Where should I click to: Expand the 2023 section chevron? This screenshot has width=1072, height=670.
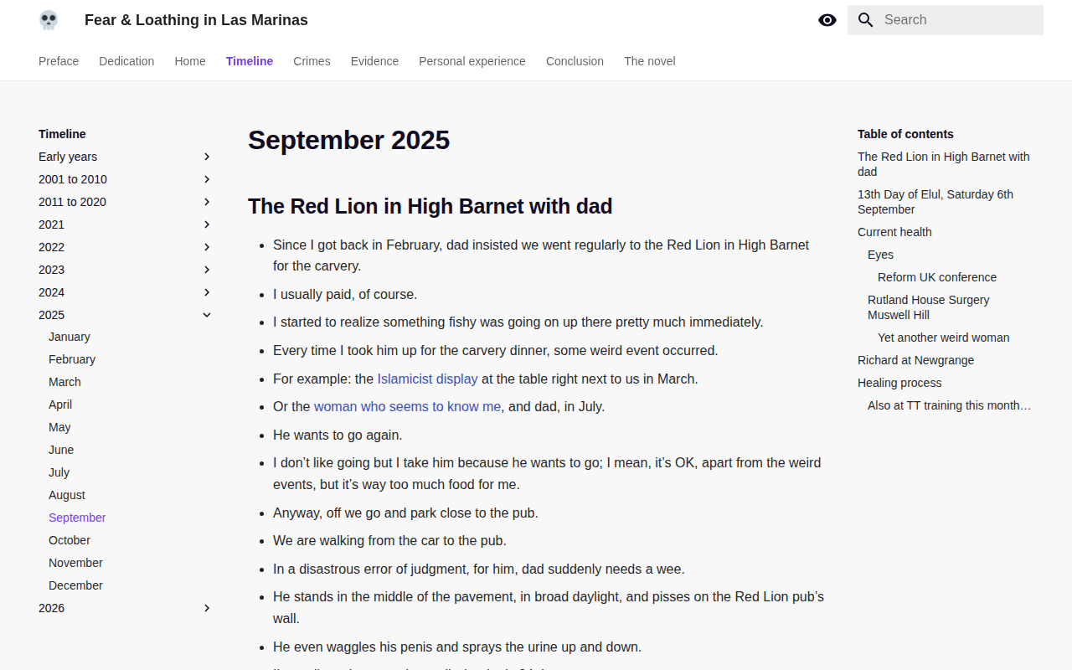point(207,270)
